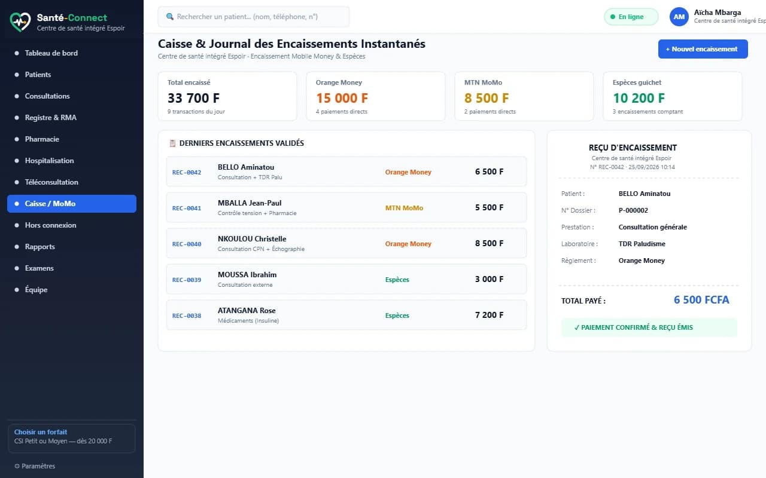Focus the patient search field
This screenshot has width=766, height=478.
coord(254,17)
